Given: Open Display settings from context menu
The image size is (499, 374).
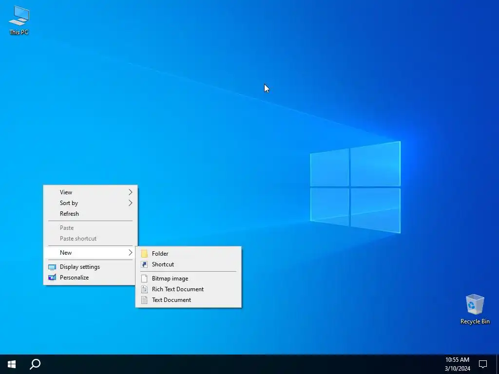Looking at the screenshot, I should click(x=90, y=267).
